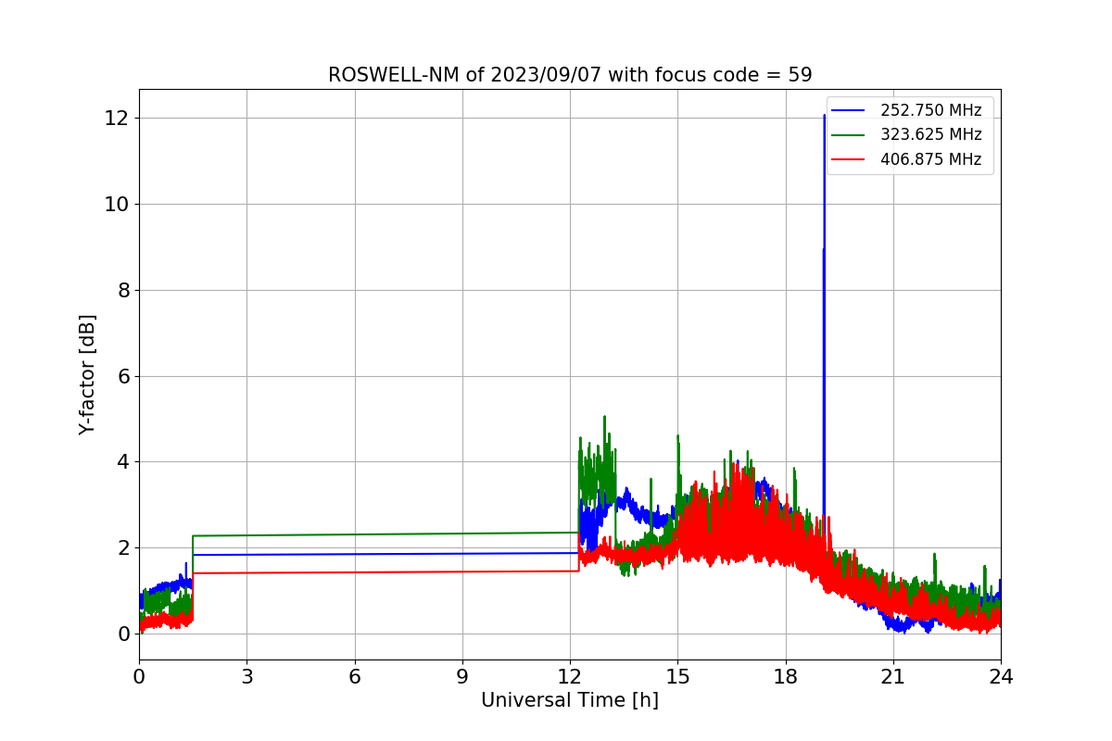
Task: Click the y-axis tick label 0
Action: coord(122,634)
